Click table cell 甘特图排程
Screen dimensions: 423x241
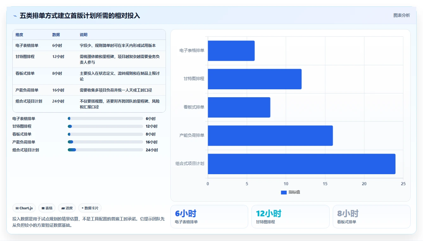coord(25,57)
